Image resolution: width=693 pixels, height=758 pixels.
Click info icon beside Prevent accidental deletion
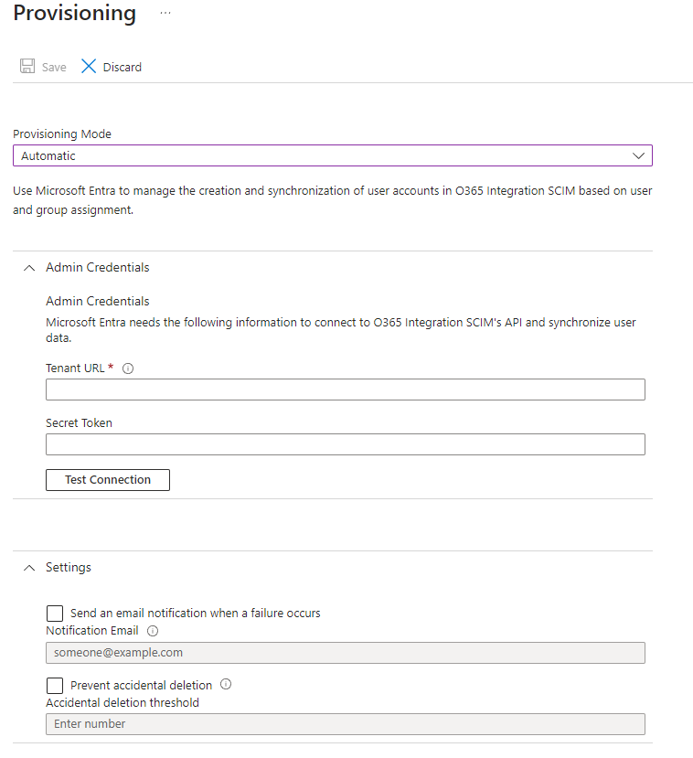point(226,684)
